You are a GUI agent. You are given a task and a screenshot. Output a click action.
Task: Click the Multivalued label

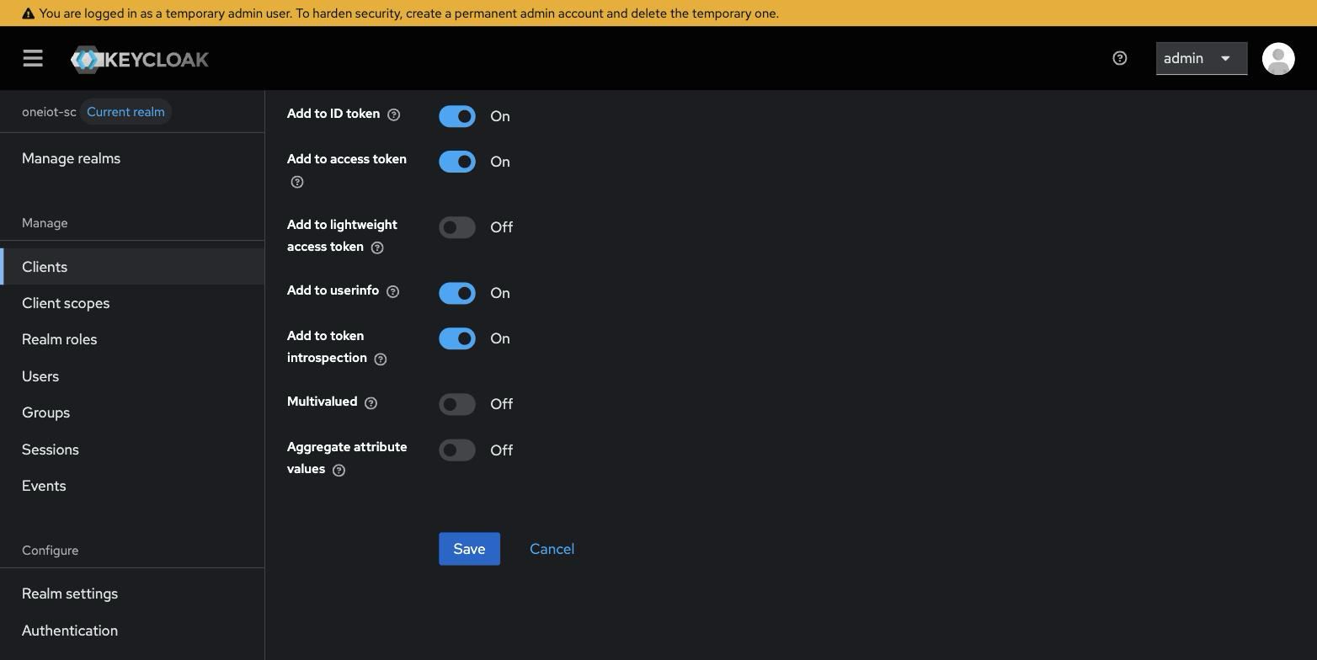(x=322, y=402)
